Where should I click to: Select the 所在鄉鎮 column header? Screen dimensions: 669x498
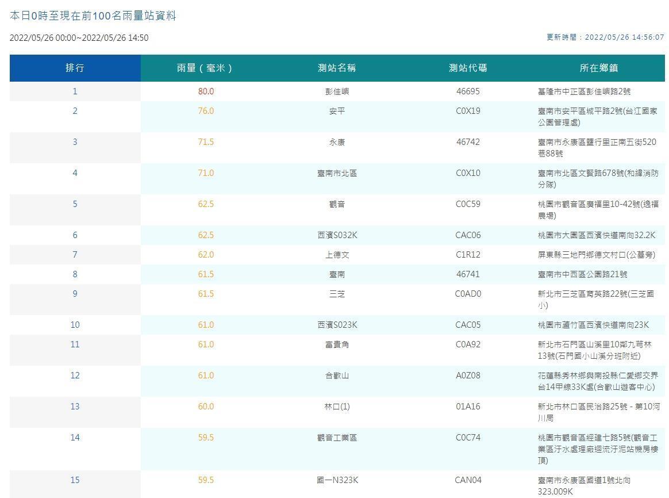[599, 68]
